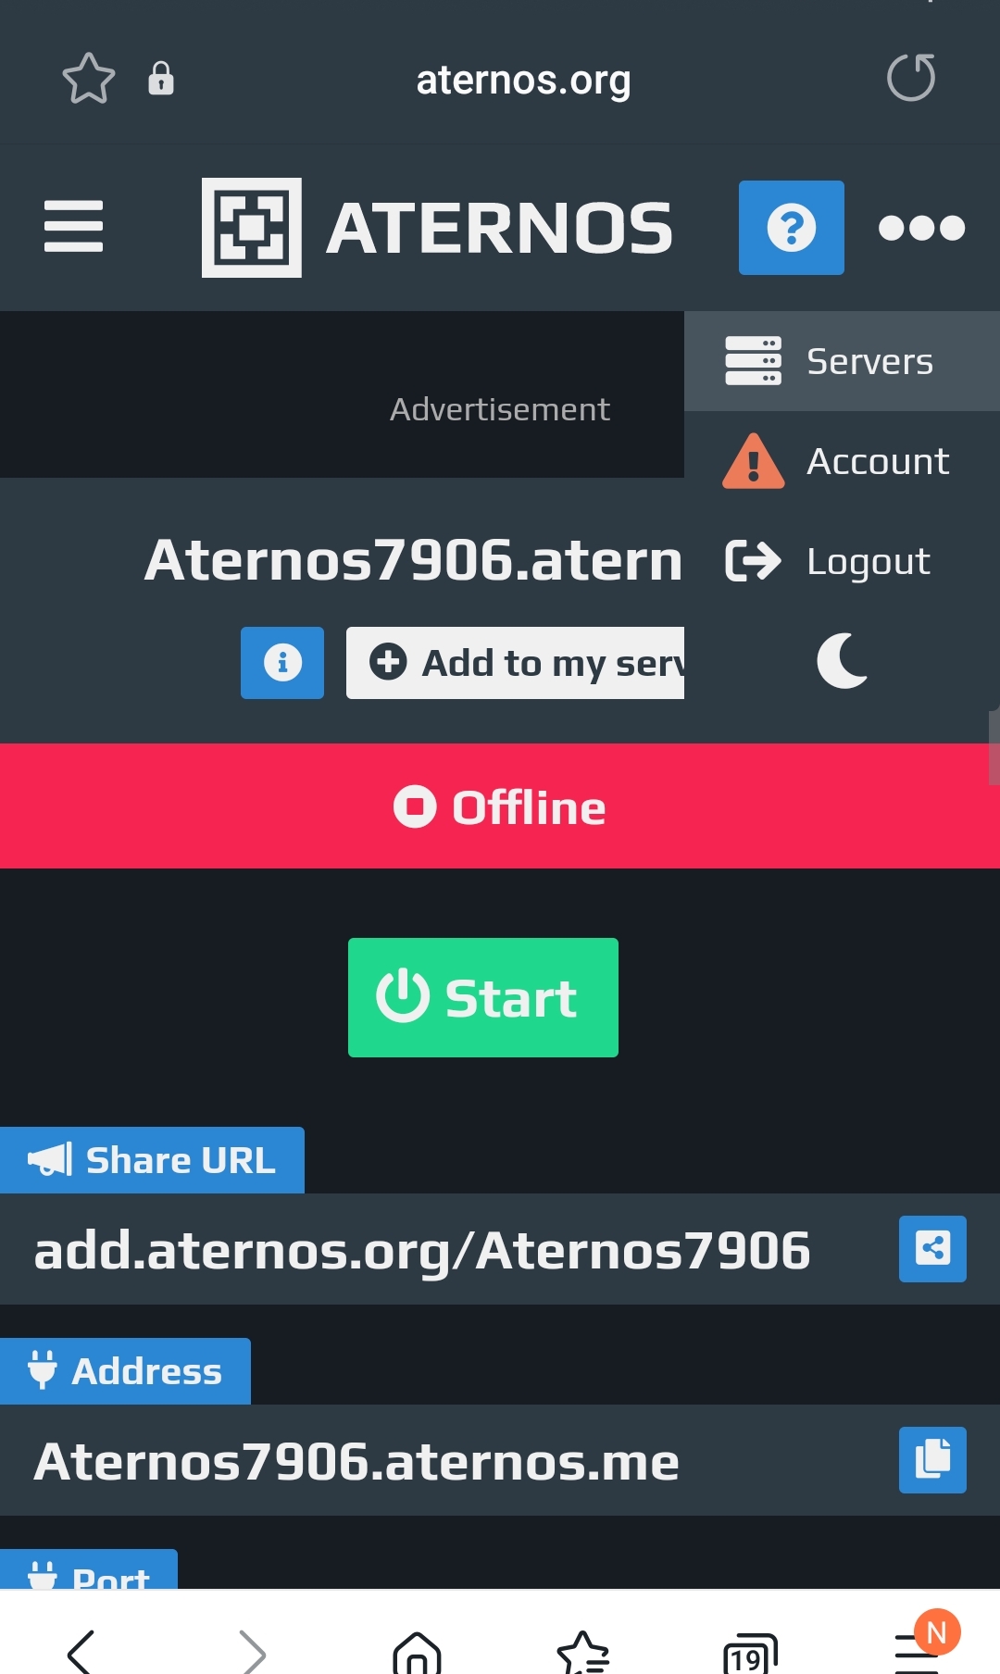Image resolution: width=1000 pixels, height=1674 pixels.
Task: Select Servers from the dropdown menu
Action: click(x=842, y=361)
